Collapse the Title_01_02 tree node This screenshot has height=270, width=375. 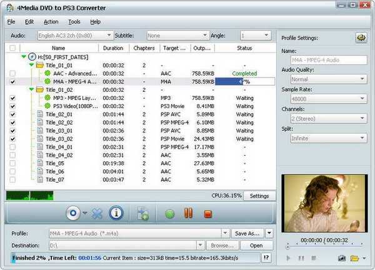[32, 89]
